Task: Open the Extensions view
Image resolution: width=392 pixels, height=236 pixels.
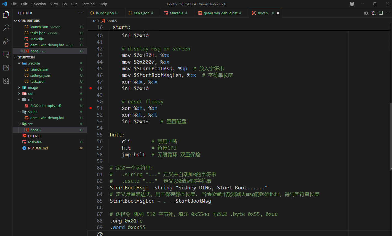Action: (x=6, y=68)
